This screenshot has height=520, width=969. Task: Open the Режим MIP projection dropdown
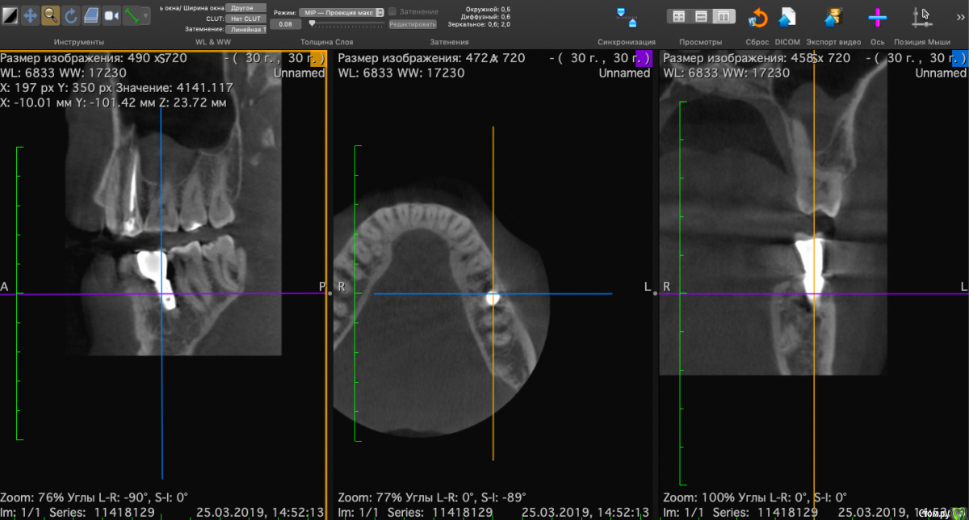[341, 13]
